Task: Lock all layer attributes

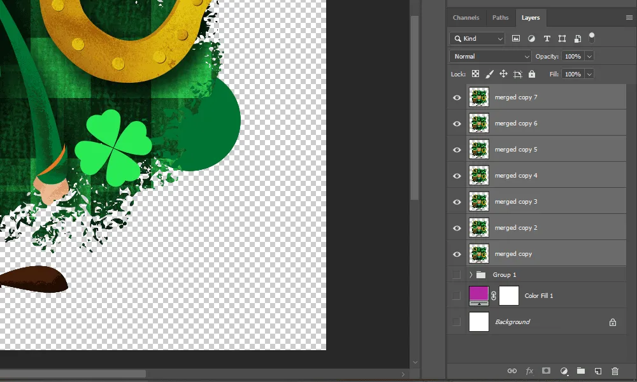Action: point(532,74)
